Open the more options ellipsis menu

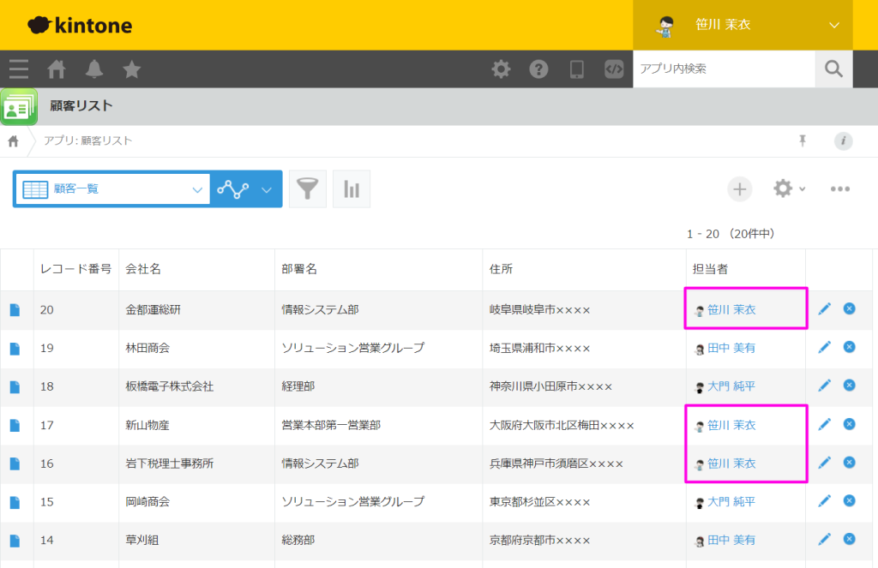[840, 189]
